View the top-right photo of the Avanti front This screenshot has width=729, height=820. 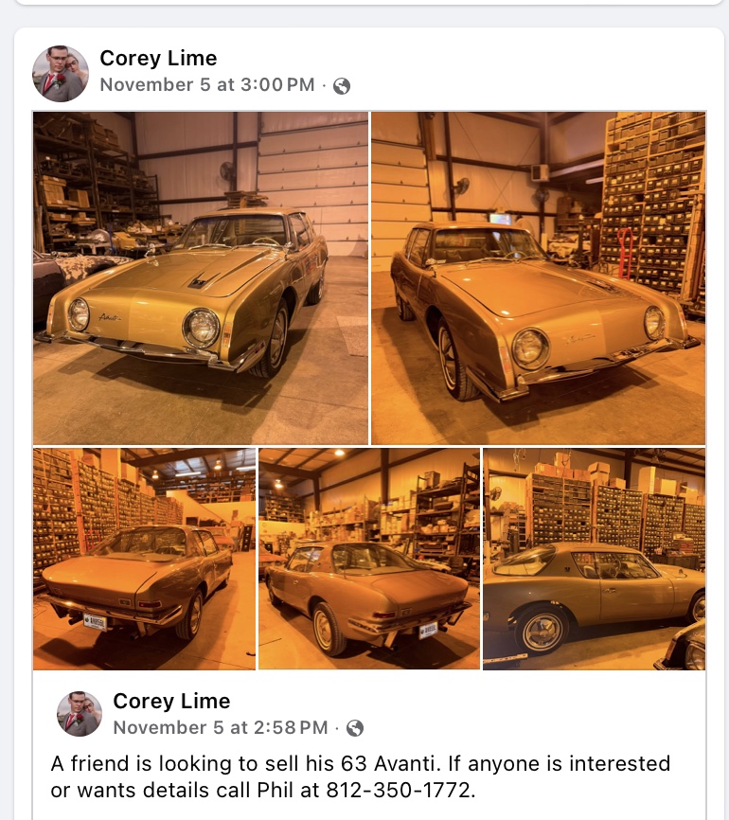(x=538, y=277)
